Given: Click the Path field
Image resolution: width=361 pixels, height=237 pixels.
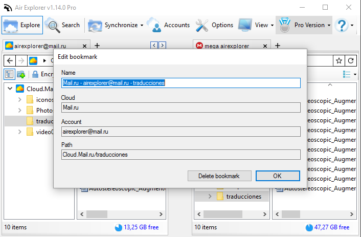Looking at the screenshot, I should [181, 155].
